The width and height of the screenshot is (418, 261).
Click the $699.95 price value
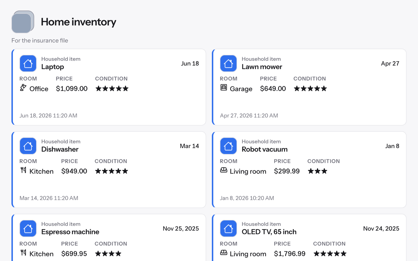click(x=74, y=254)
